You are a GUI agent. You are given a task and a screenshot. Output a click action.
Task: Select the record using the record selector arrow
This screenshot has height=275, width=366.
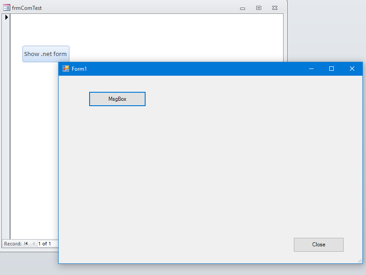[x=6, y=17]
